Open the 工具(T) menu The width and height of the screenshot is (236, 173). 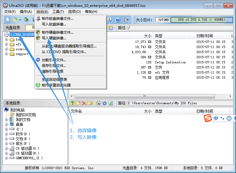coord(58,12)
